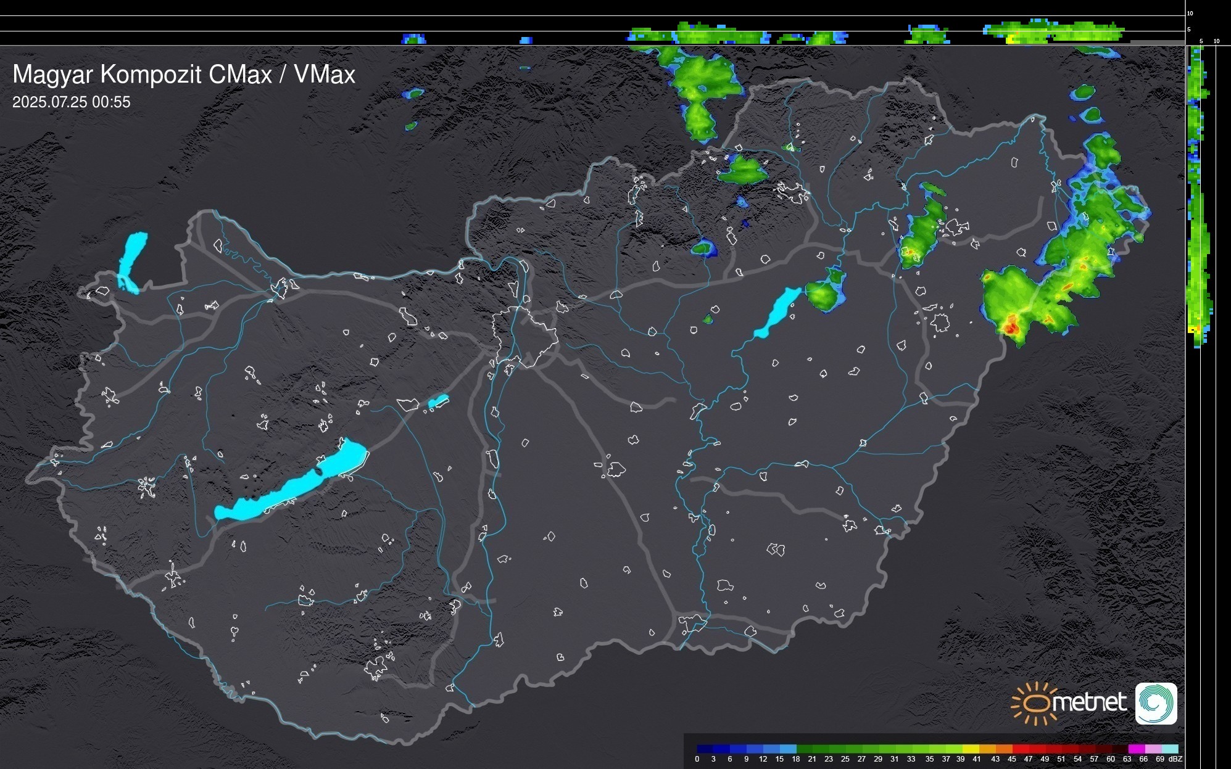Click the 2025.07.25 00:55 timestamp
Image resolution: width=1231 pixels, height=769 pixels.
click(x=72, y=102)
